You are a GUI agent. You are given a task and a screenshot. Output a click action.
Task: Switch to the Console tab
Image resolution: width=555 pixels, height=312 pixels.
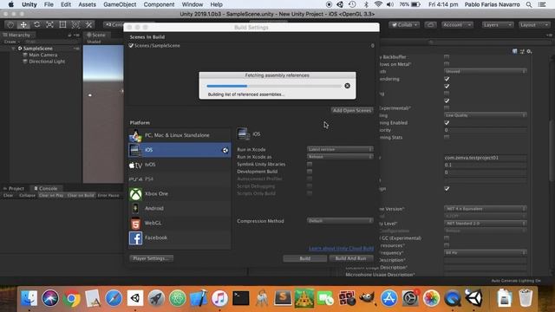click(45, 189)
